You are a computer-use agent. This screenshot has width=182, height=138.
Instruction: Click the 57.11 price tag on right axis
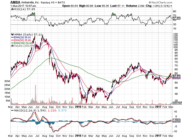point(176,76)
